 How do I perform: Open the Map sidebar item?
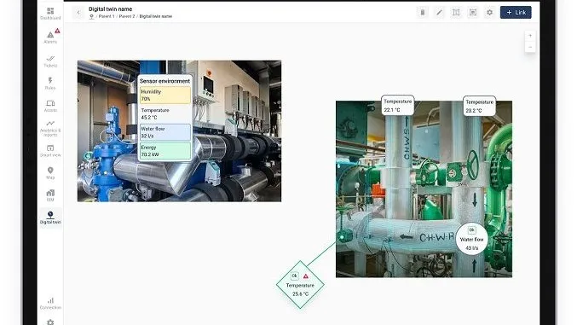[x=50, y=173]
